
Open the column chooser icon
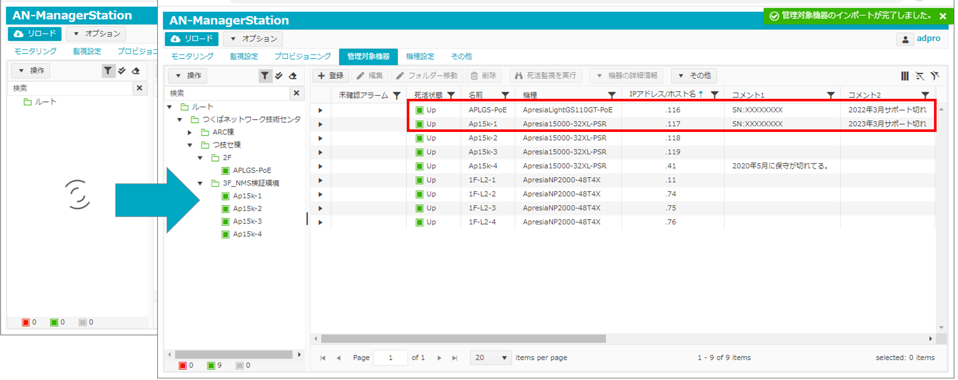[x=905, y=76]
